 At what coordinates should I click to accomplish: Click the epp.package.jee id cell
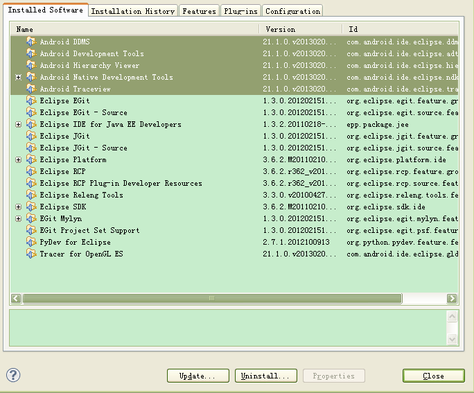(x=378, y=124)
